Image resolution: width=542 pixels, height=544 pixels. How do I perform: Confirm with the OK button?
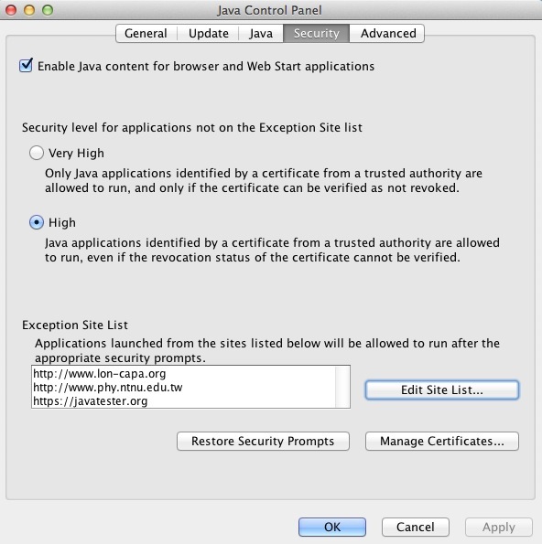[332, 527]
